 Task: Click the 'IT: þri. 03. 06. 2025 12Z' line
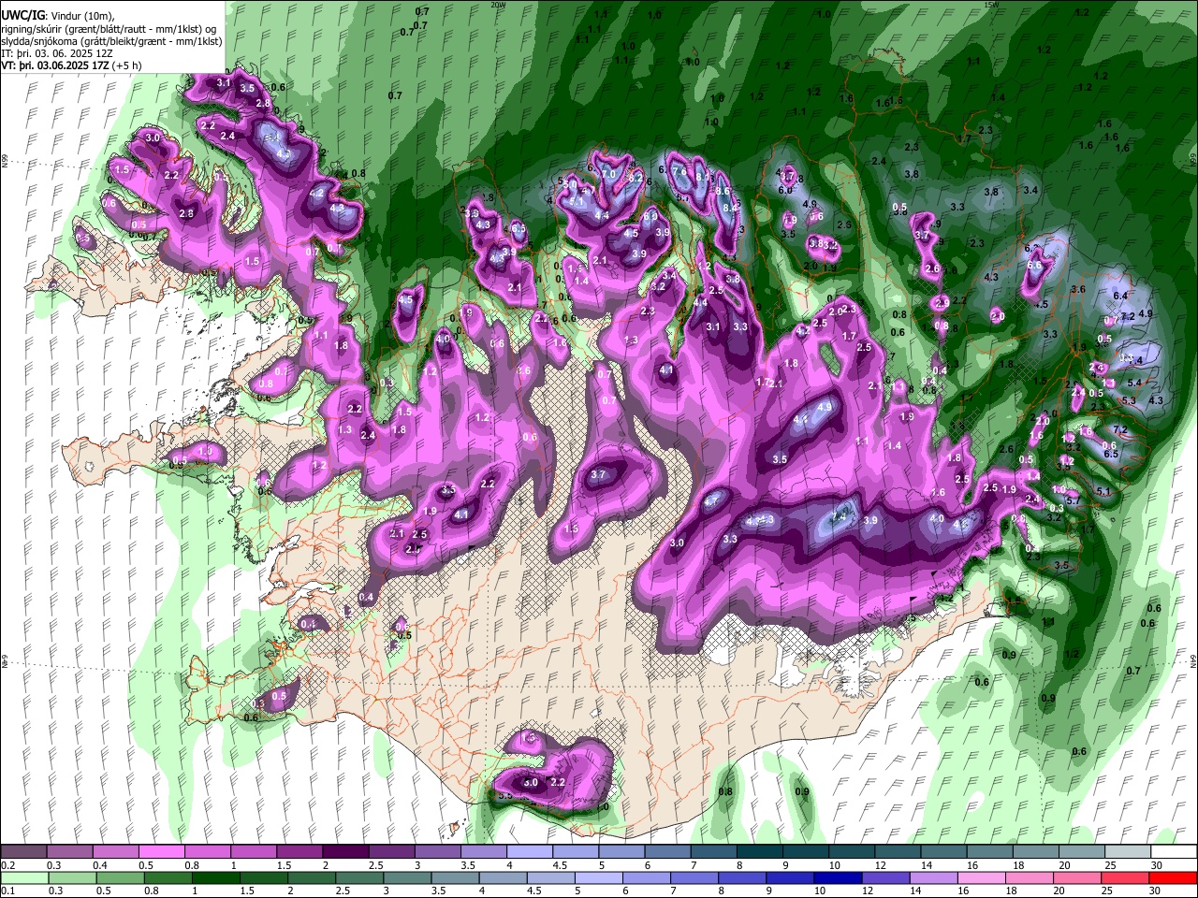pyautogui.click(x=59, y=53)
